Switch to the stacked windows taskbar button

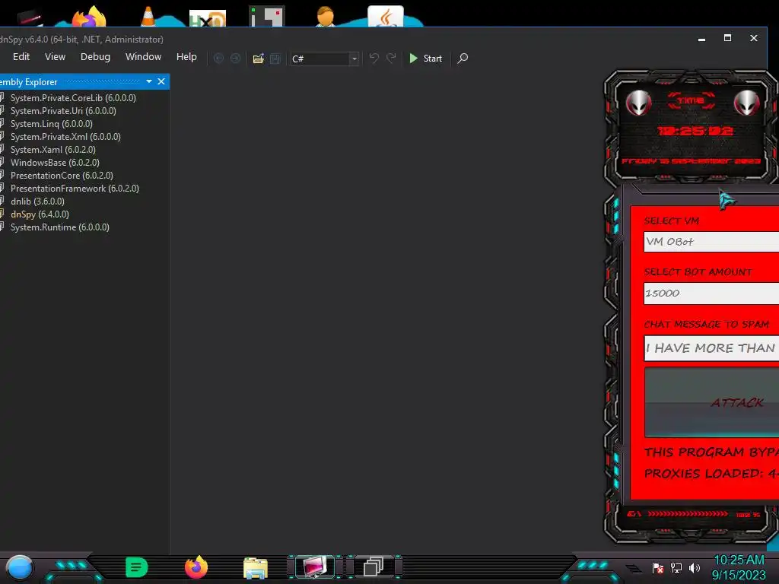pos(374,567)
